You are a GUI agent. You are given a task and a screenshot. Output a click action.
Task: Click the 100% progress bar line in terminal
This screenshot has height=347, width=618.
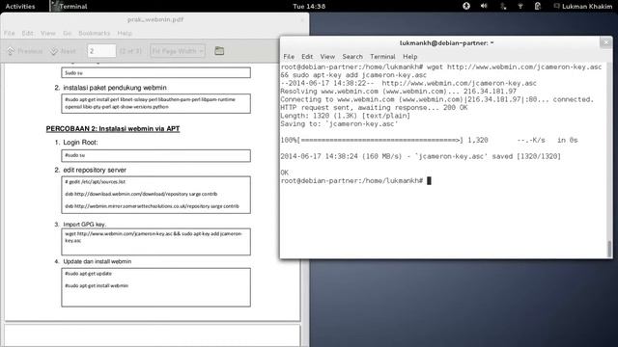429,140
